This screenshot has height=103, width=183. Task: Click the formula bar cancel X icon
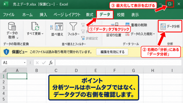[37, 63]
